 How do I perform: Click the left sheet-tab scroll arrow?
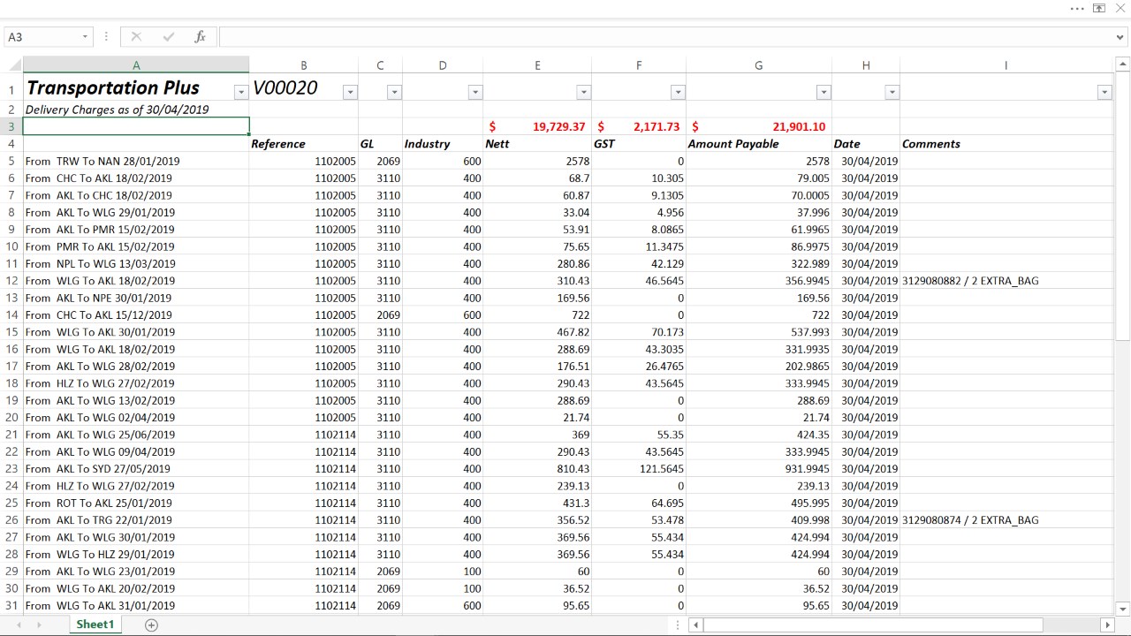18,624
